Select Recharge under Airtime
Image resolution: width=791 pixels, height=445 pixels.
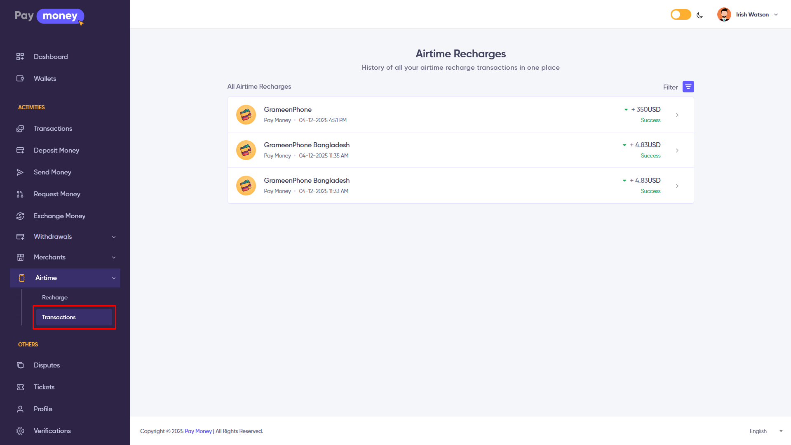coord(55,297)
